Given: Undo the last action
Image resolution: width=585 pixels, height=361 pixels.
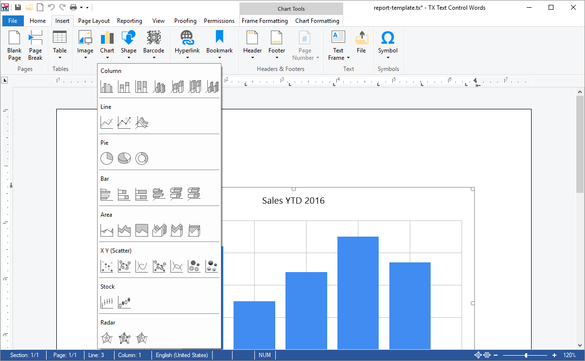Looking at the screenshot, I should [x=51, y=7].
